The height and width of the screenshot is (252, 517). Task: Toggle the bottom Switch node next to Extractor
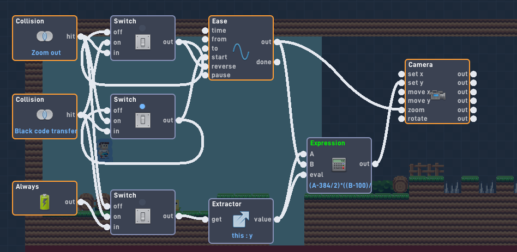point(143,216)
